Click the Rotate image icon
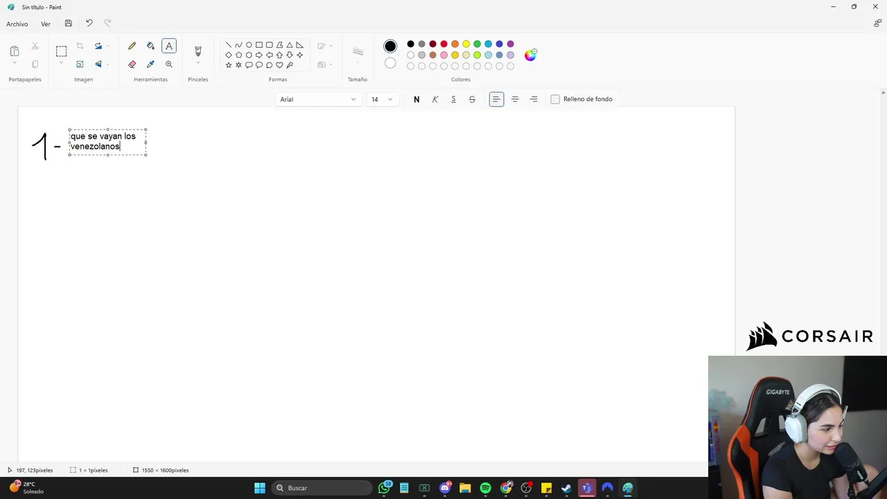This screenshot has height=499, width=887. point(98,46)
